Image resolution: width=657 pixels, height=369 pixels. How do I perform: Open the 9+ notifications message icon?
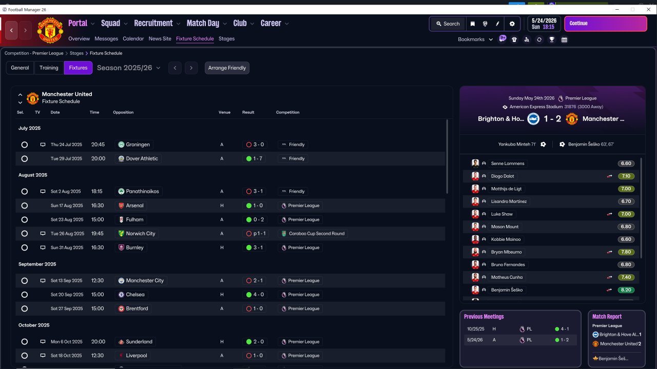coord(503,39)
